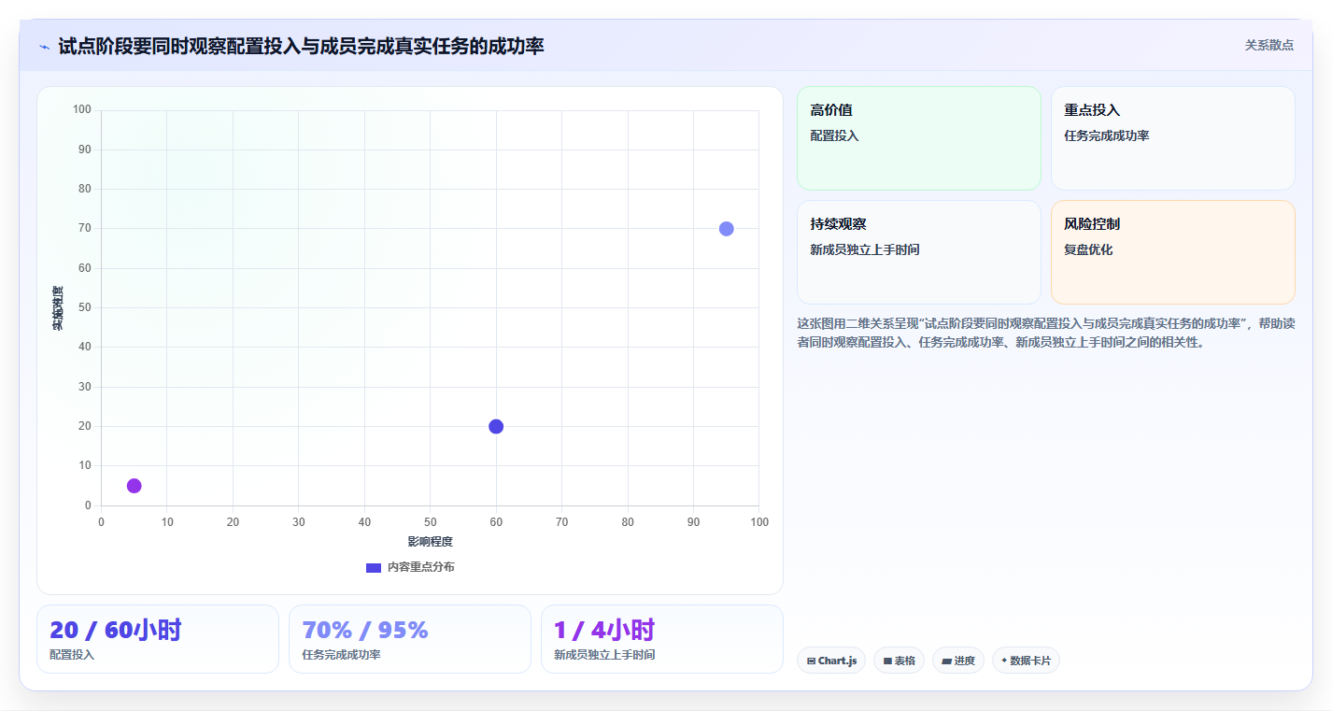The width and height of the screenshot is (1332, 711).
Task: Click the 影响程度 x-axis title
Action: (x=430, y=542)
